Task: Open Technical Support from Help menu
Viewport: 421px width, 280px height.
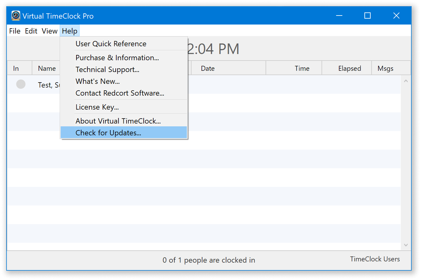Action: coord(124,70)
